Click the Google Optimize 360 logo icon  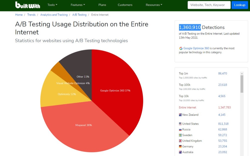point(181,48)
